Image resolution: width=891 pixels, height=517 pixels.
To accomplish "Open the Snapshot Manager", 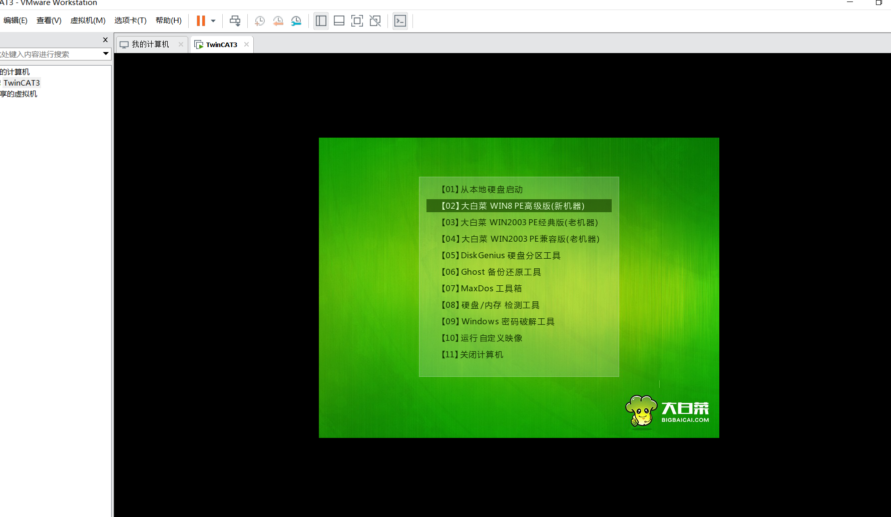I will [x=296, y=21].
